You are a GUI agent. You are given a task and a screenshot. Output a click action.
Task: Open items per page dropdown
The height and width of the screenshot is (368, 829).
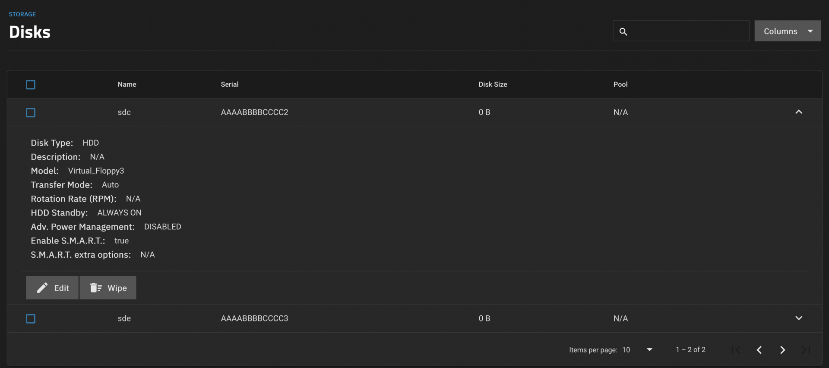tap(637, 350)
